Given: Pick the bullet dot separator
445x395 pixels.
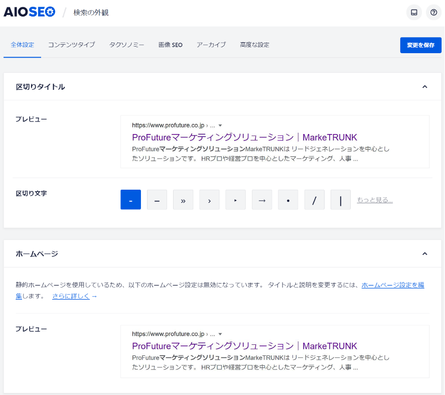Looking at the screenshot, I should (288, 200).
